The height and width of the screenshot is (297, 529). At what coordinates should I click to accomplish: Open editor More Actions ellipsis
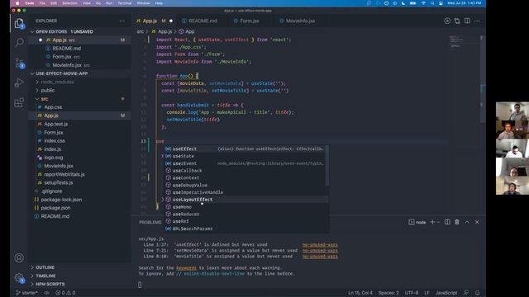(477, 21)
